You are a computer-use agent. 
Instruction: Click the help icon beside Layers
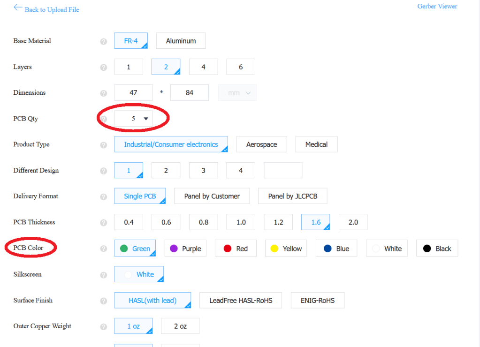(104, 68)
